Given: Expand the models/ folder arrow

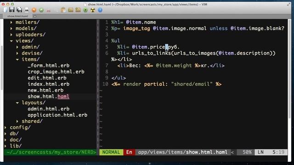Looking at the screenshot, I should tap(11, 28).
